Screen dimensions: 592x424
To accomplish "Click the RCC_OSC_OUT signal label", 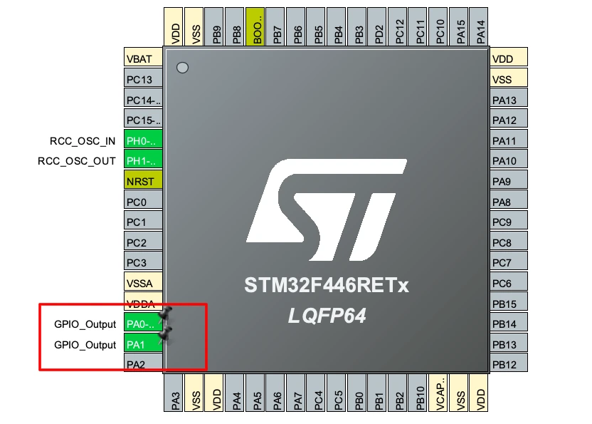I will click(77, 161).
